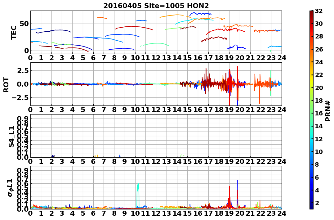Click hour 24 tick label under TEC panel

click(282, 58)
